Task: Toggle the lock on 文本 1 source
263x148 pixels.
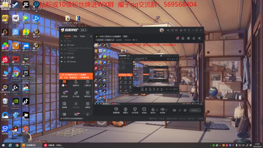Action: tap(65, 45)
